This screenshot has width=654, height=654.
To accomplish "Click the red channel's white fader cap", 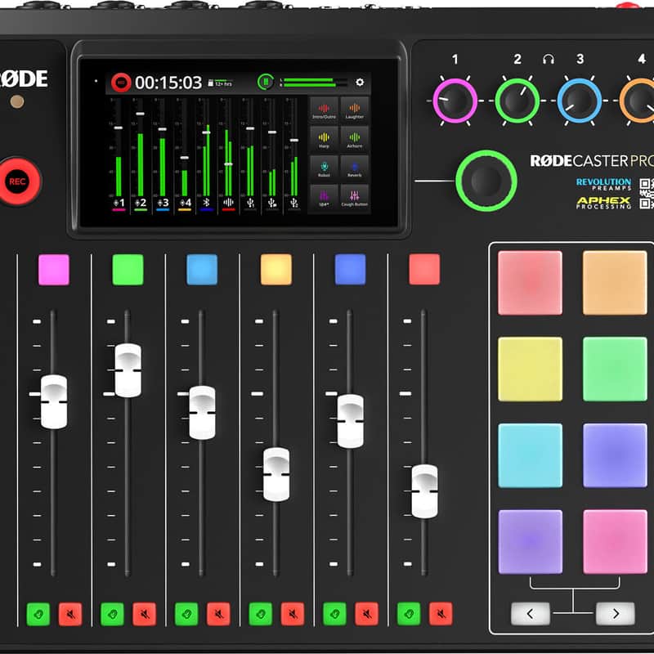I will 424,492.
